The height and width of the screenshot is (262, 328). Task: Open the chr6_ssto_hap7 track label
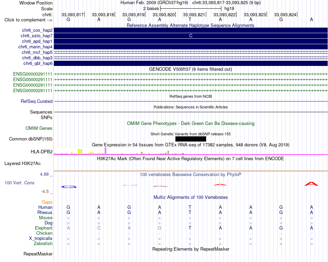click(x=37, y=36)
